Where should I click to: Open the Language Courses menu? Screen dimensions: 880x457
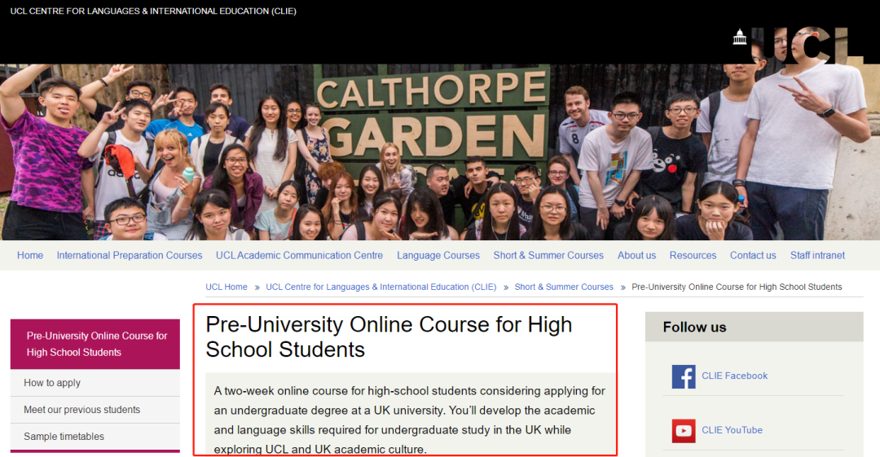(438, 256)
